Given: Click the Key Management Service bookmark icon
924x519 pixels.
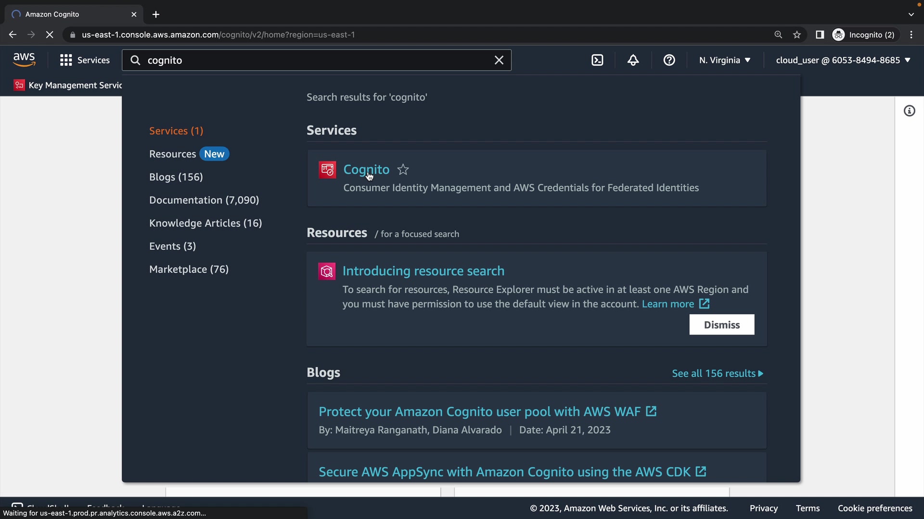Looking at the screenshot, I should click(19, 85).
